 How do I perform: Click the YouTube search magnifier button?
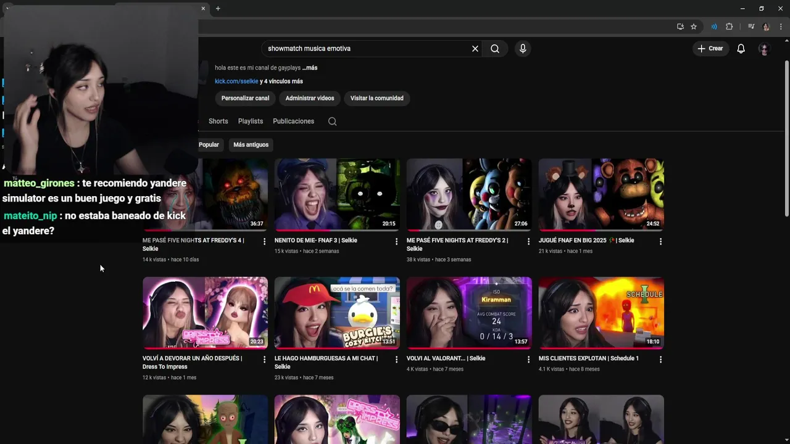(x=495, y=49)
